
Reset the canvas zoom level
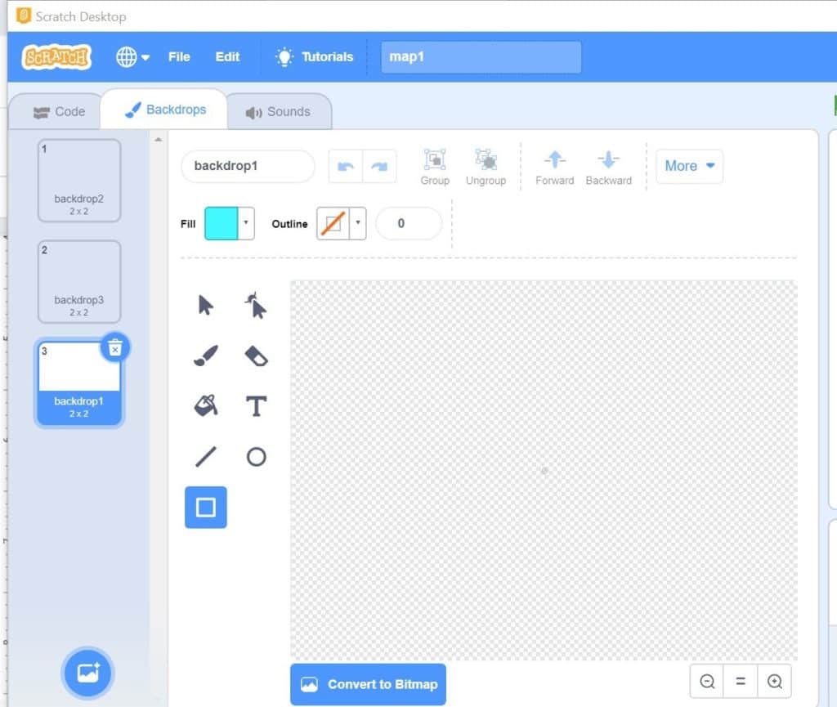pyautogui.click(x=741, y=682)
